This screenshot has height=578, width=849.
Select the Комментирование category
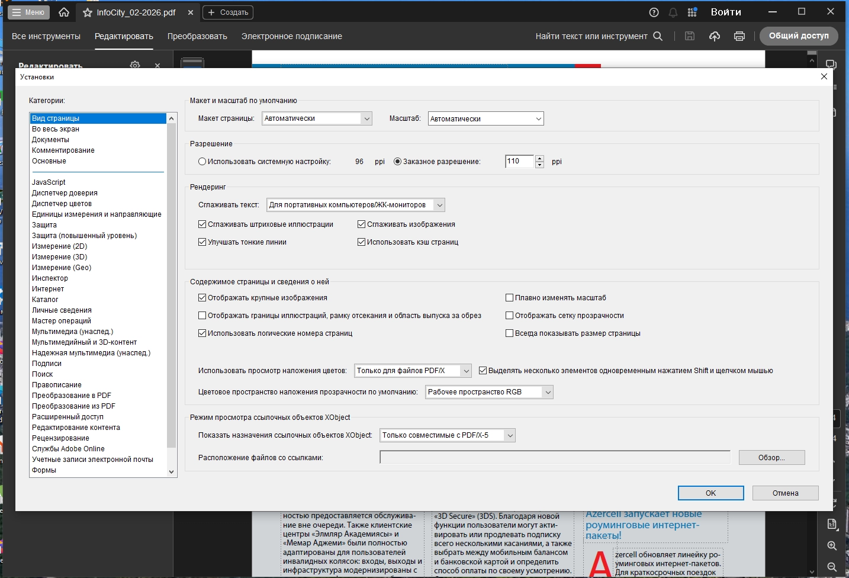(98, 150)
